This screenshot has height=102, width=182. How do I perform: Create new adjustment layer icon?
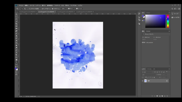point(160,96)
